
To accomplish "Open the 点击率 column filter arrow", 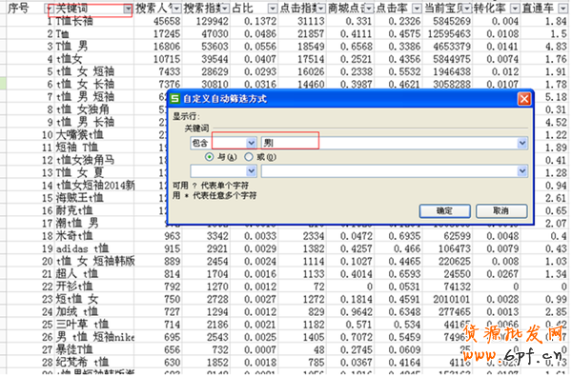I will tap(417, 9).
